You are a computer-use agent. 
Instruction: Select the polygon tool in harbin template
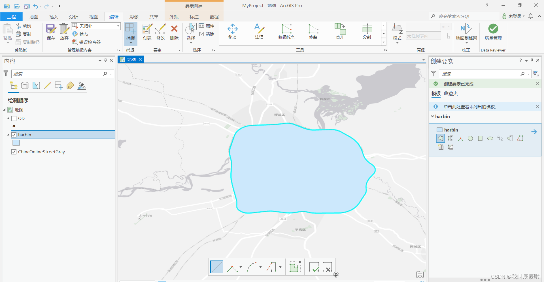[441, 138]
